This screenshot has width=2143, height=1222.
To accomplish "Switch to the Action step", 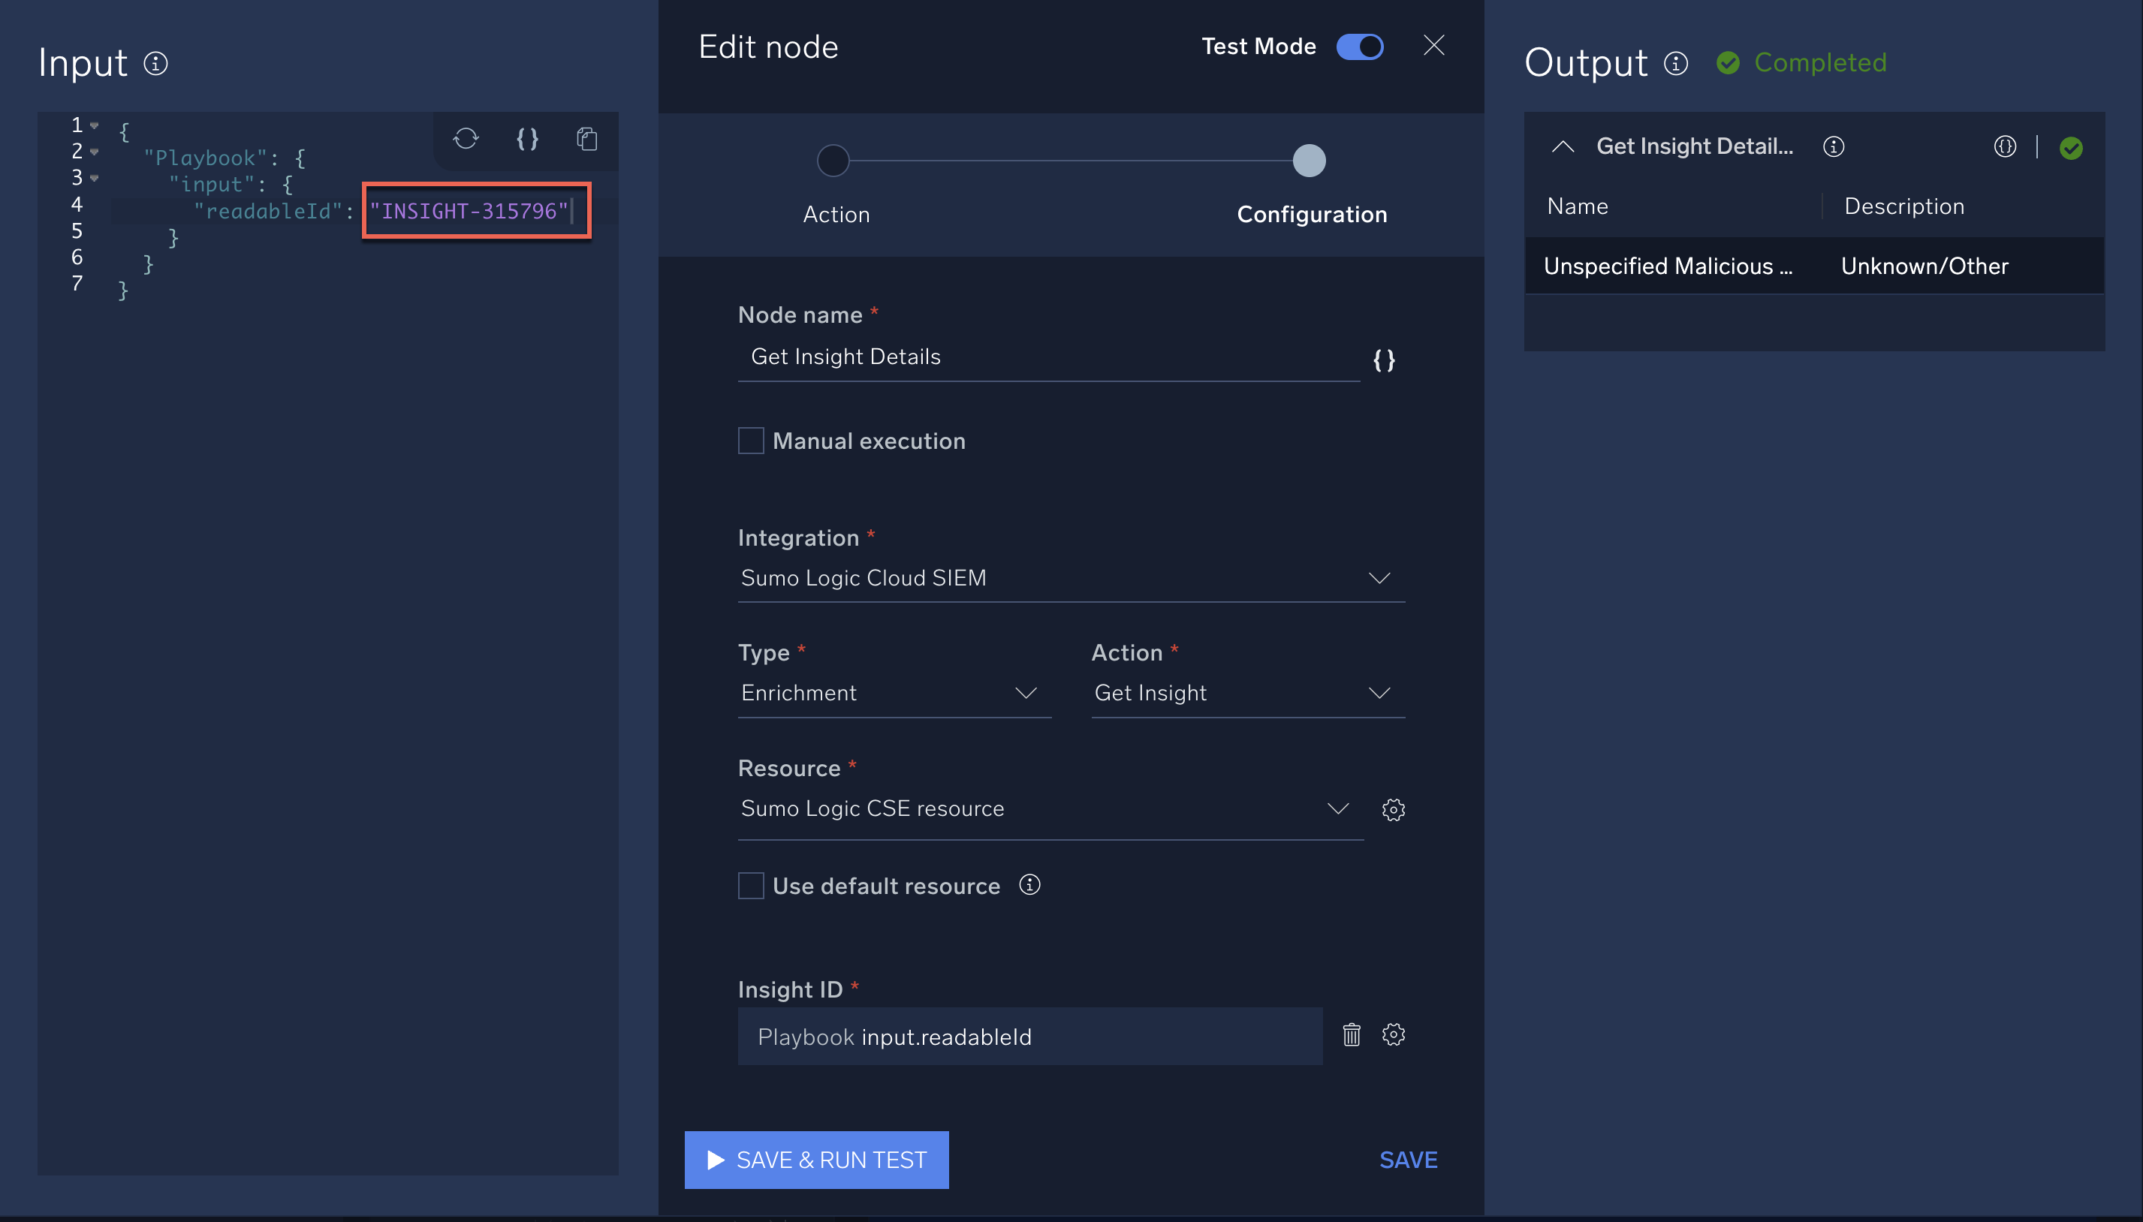I will pyautogui.click(x=833, y=161).
